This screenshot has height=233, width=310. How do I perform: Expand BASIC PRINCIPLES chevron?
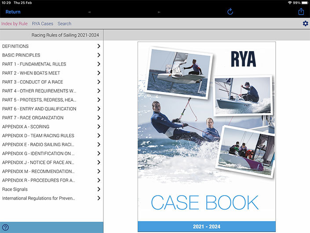tap(99, 55)
